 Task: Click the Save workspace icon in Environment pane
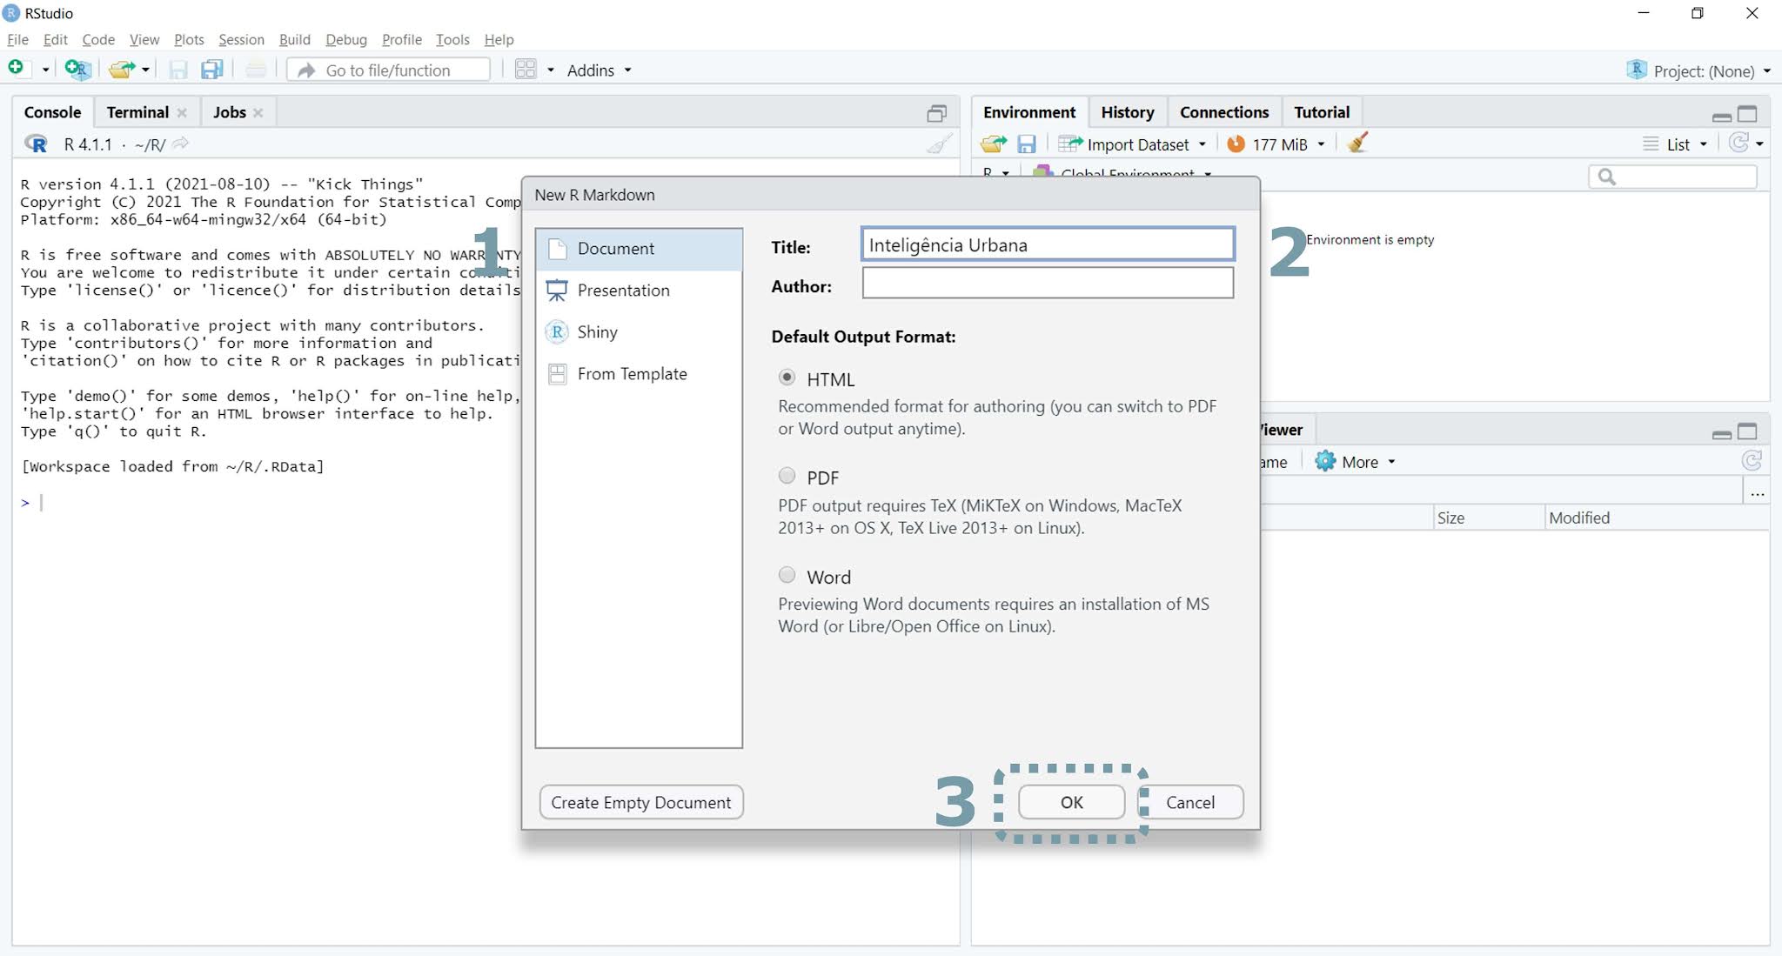(x=1027, y=144)
